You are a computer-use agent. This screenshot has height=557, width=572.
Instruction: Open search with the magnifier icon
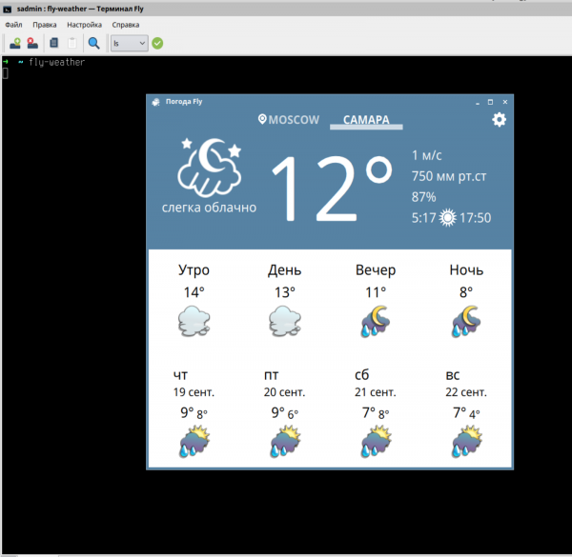94,43
